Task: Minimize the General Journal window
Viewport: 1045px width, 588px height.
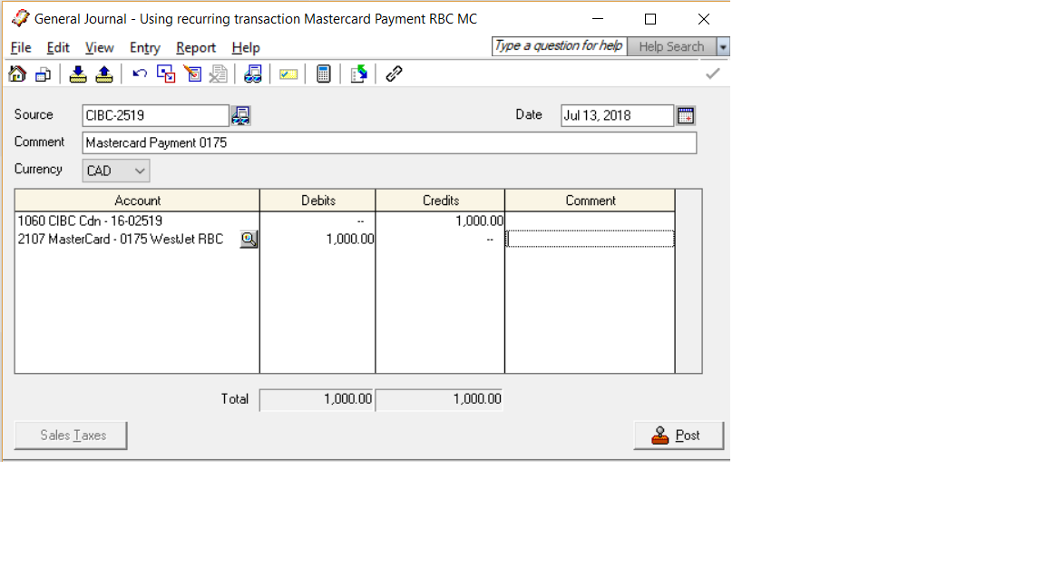Action: (598, 19)
